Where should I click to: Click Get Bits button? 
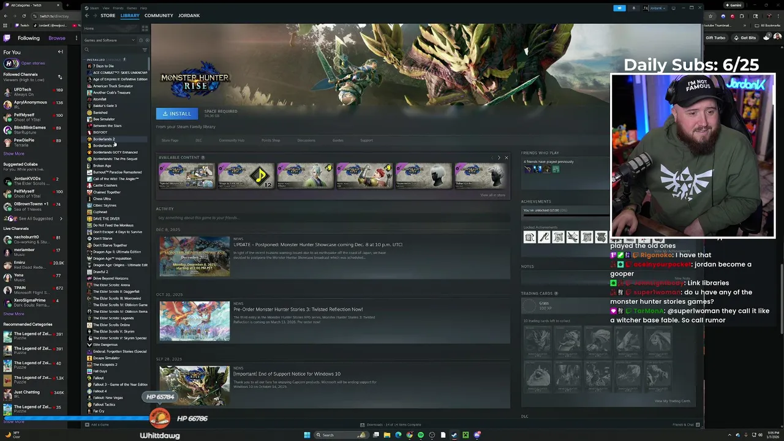744,38
